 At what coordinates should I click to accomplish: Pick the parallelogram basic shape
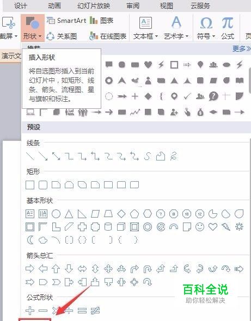pos(95,214)
